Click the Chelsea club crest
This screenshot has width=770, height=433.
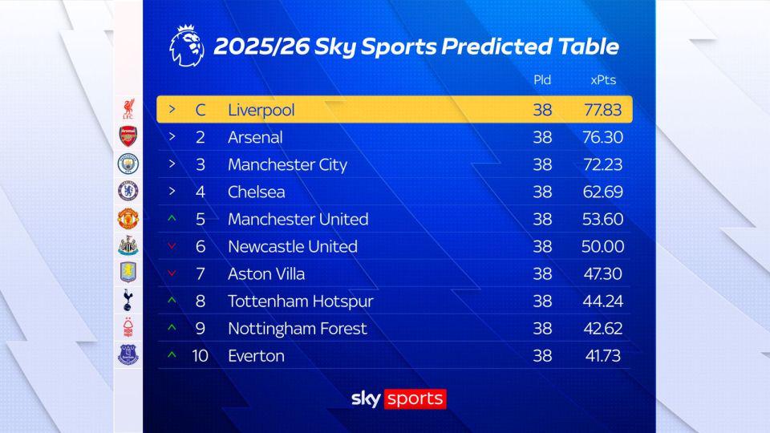click(128, 191)
